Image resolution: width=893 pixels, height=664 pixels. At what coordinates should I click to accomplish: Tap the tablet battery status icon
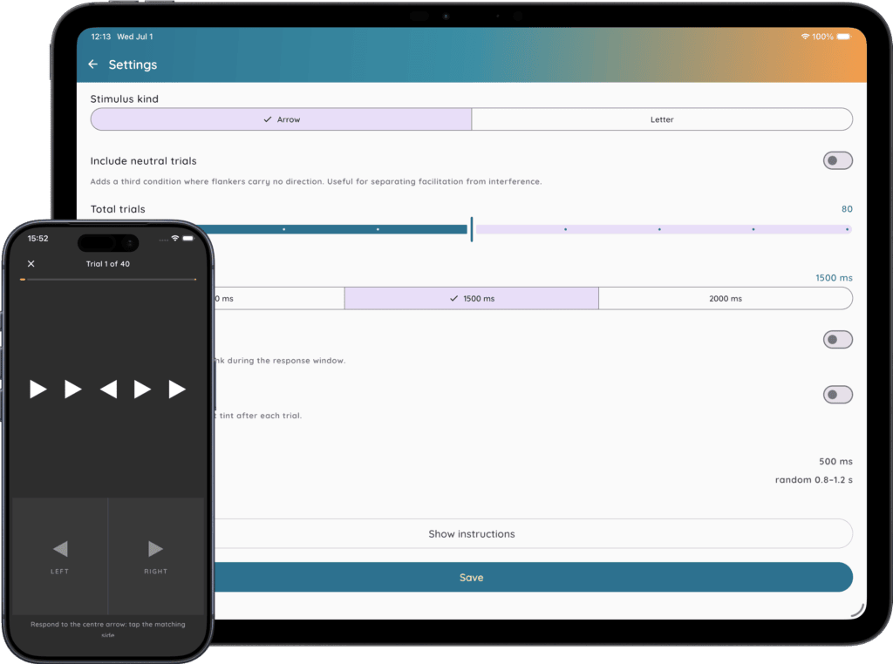(x=843, y=37)
